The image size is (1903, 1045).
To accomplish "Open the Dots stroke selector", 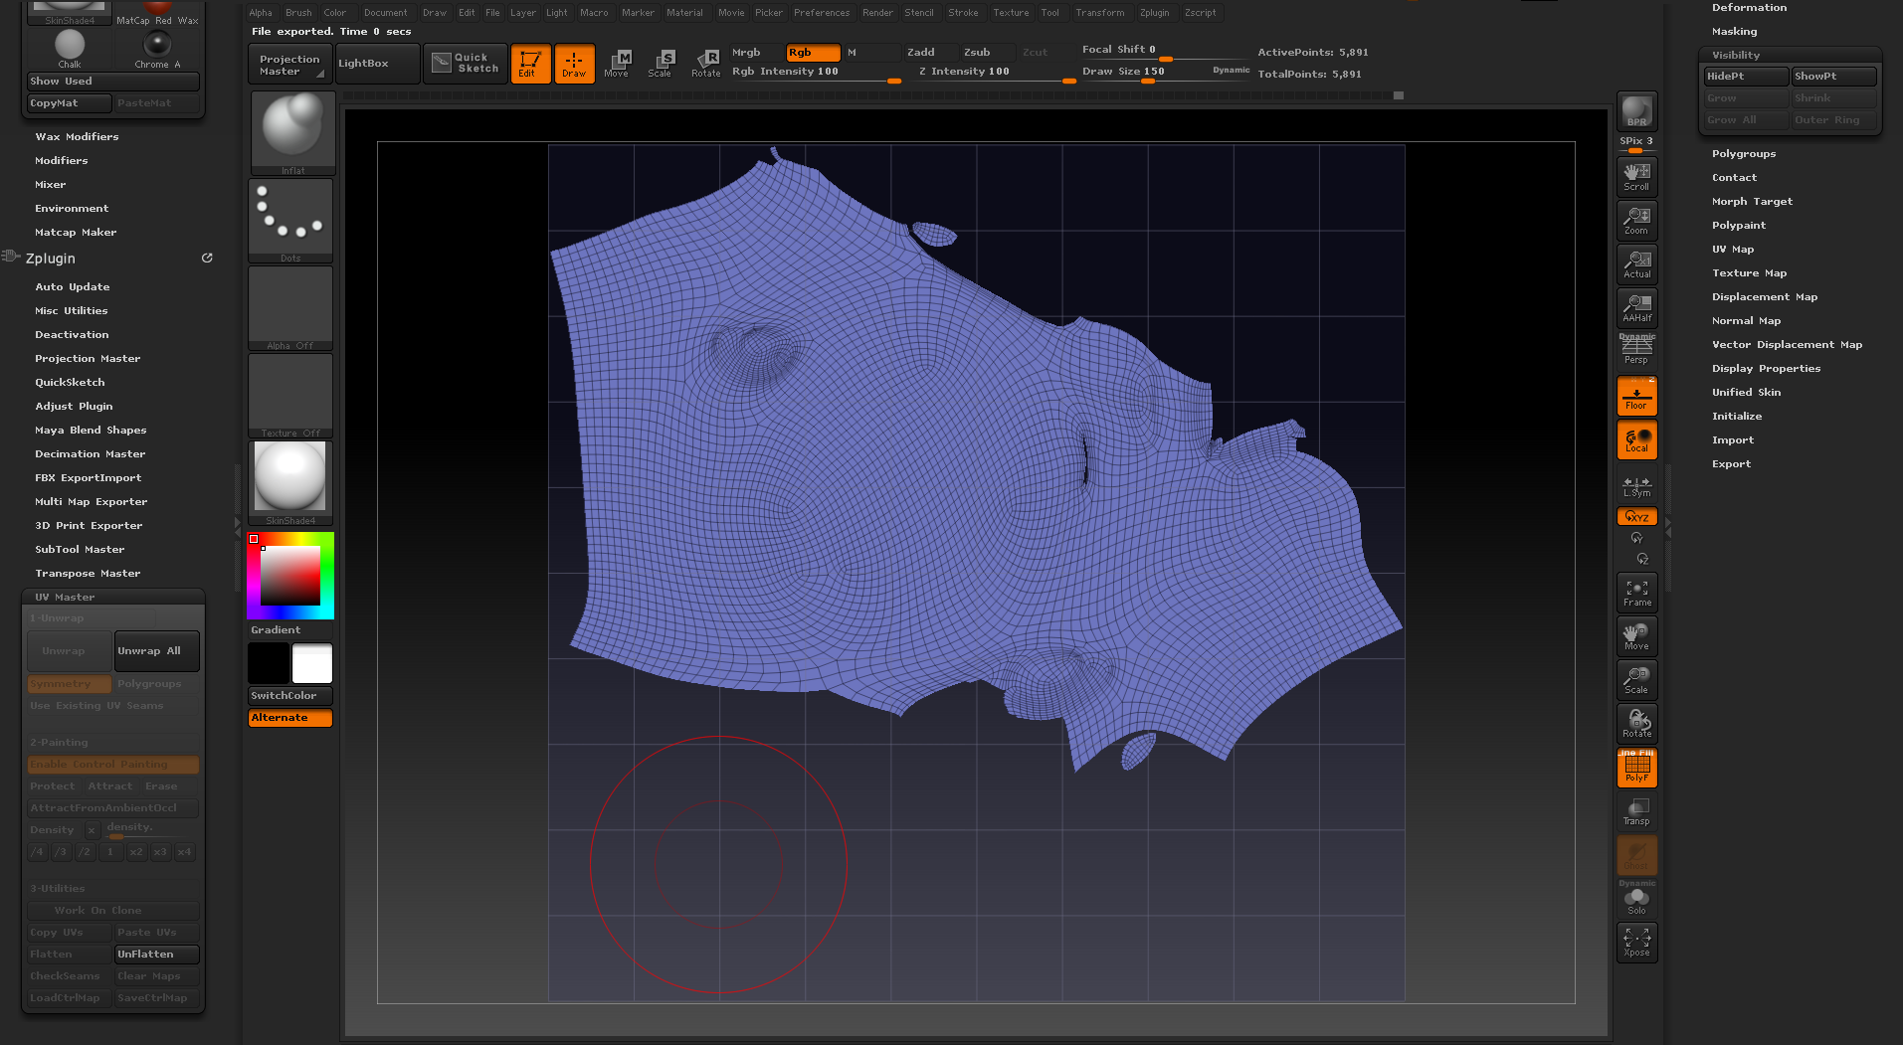I will click(x=290, y=221).
